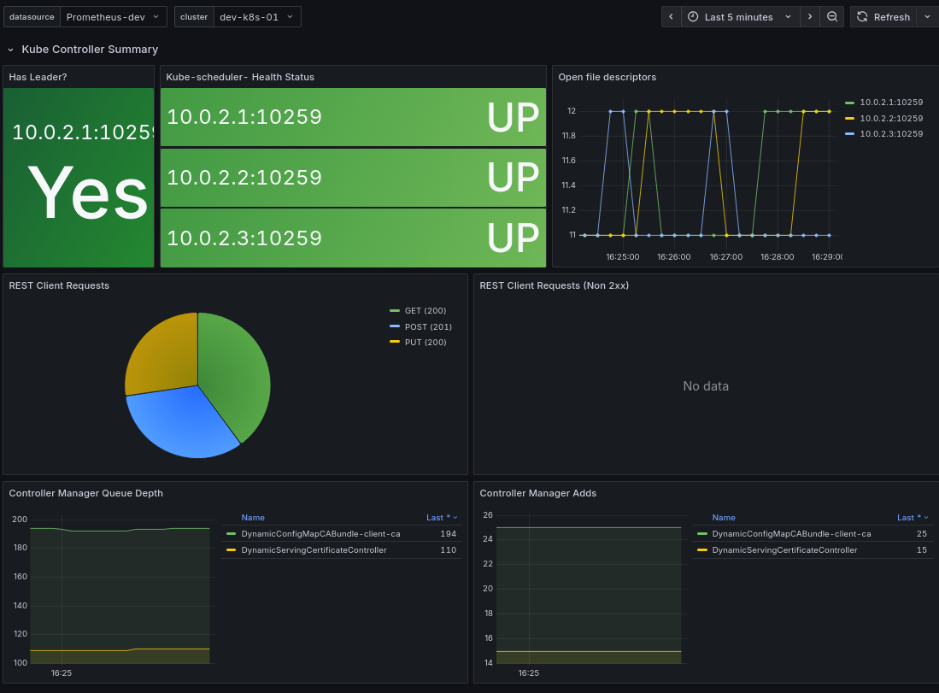Click the 110 value in Queue Depth legend
Screen dimensions: 939x693
pos(448,549)
